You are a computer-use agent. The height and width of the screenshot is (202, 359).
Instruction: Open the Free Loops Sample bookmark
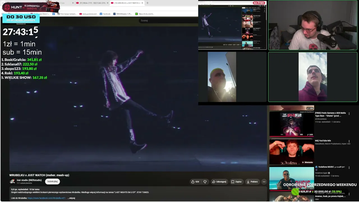pos(67,14)
